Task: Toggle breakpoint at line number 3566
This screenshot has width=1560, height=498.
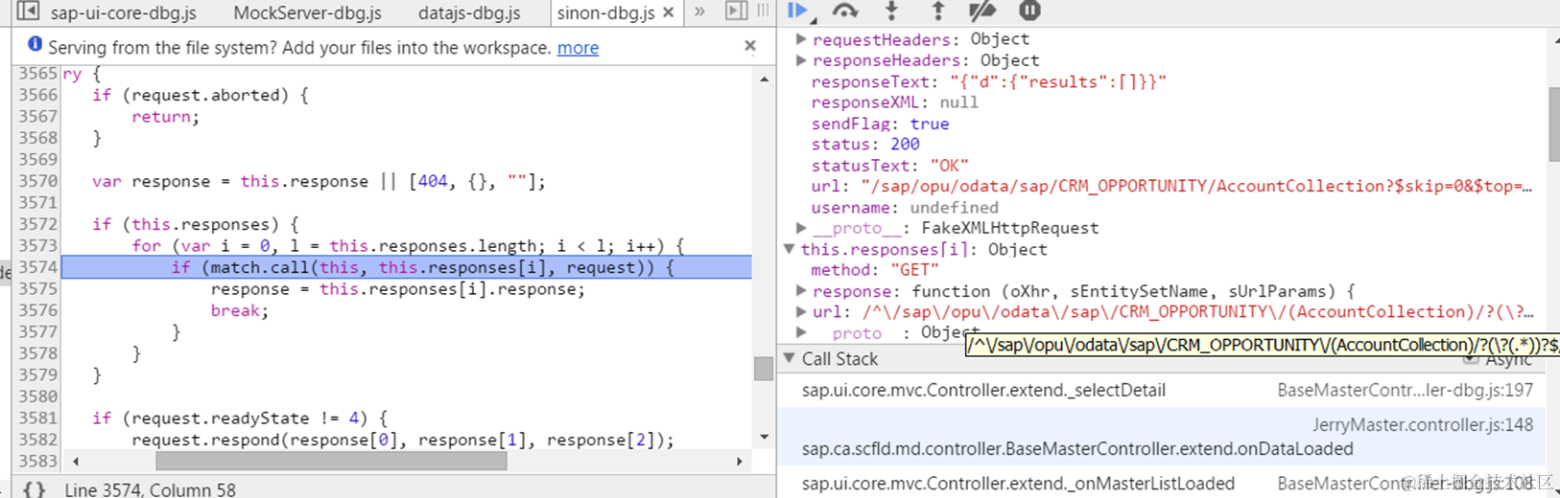Action: 38,95
